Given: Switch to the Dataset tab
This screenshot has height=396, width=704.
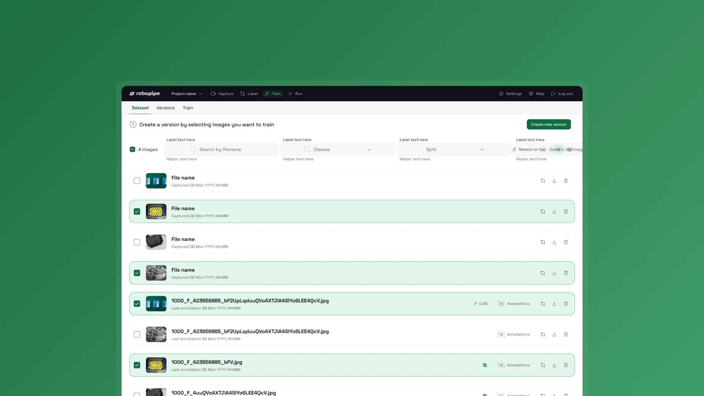Looking at the screenshot, I should [140, 108].
